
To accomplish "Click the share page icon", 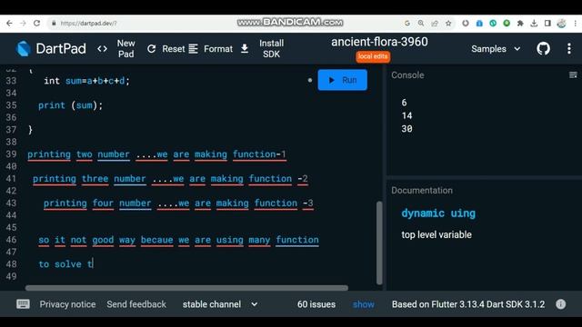I will tap(435, 24).
